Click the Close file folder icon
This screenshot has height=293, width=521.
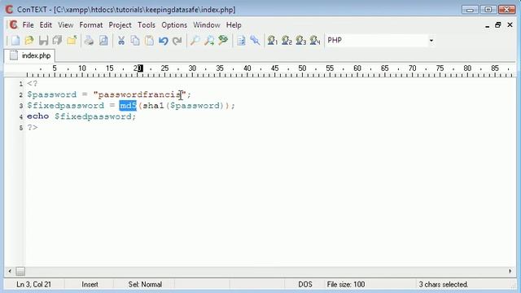pyautogui.click(x=72, y=41)
